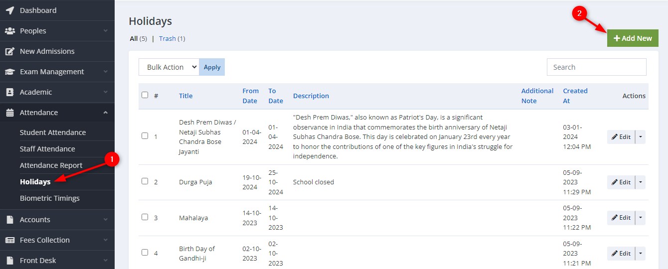668x269 pixels.
Task: Click the Front Desk file icon
Action: 9,261
